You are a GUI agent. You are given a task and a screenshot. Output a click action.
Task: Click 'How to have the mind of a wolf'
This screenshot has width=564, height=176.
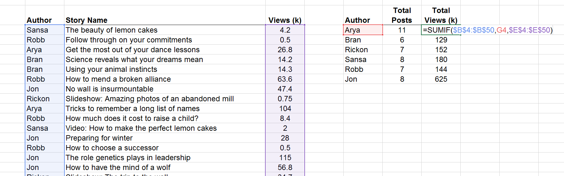(x=165, y=167)
